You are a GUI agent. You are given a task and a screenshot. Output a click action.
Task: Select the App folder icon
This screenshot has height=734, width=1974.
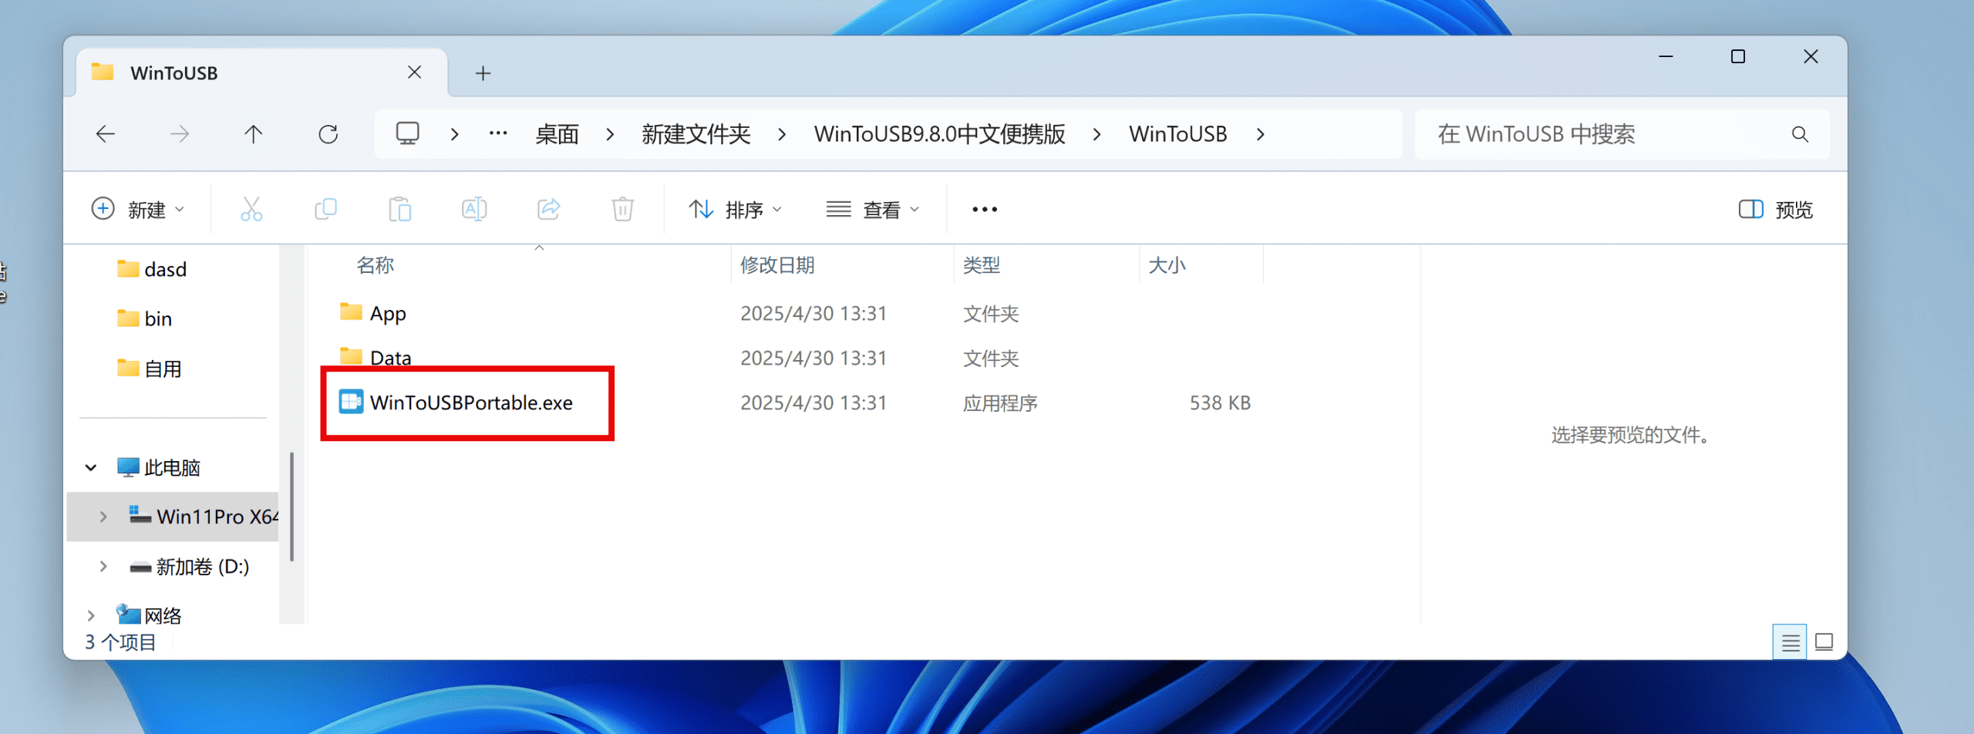(351, 311)
